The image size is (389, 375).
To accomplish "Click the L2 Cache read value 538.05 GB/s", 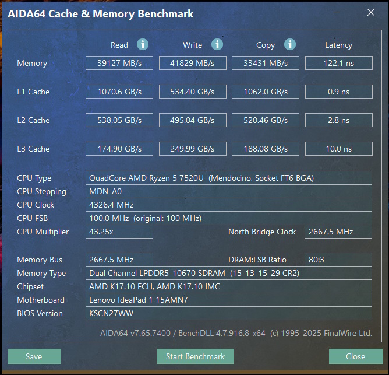I will (x=119, y=120).
